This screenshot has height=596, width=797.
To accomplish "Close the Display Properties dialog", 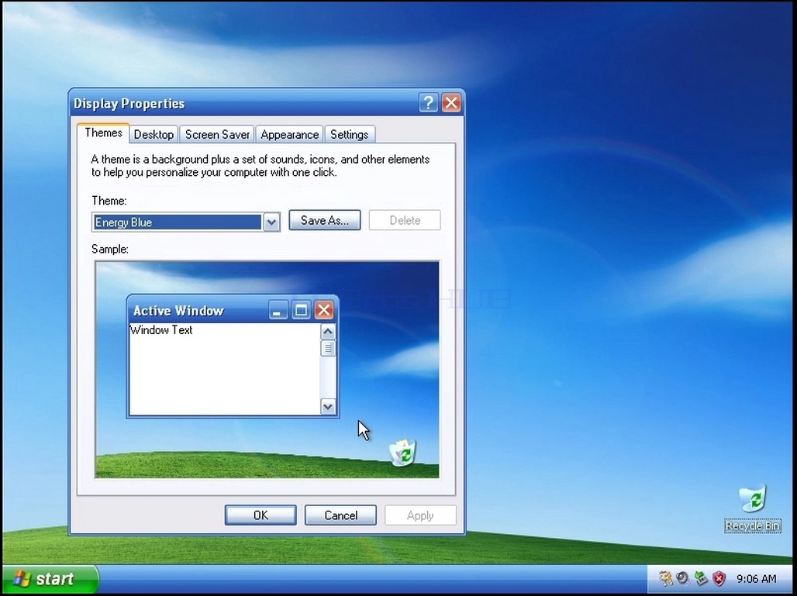I will pos(451,102).
